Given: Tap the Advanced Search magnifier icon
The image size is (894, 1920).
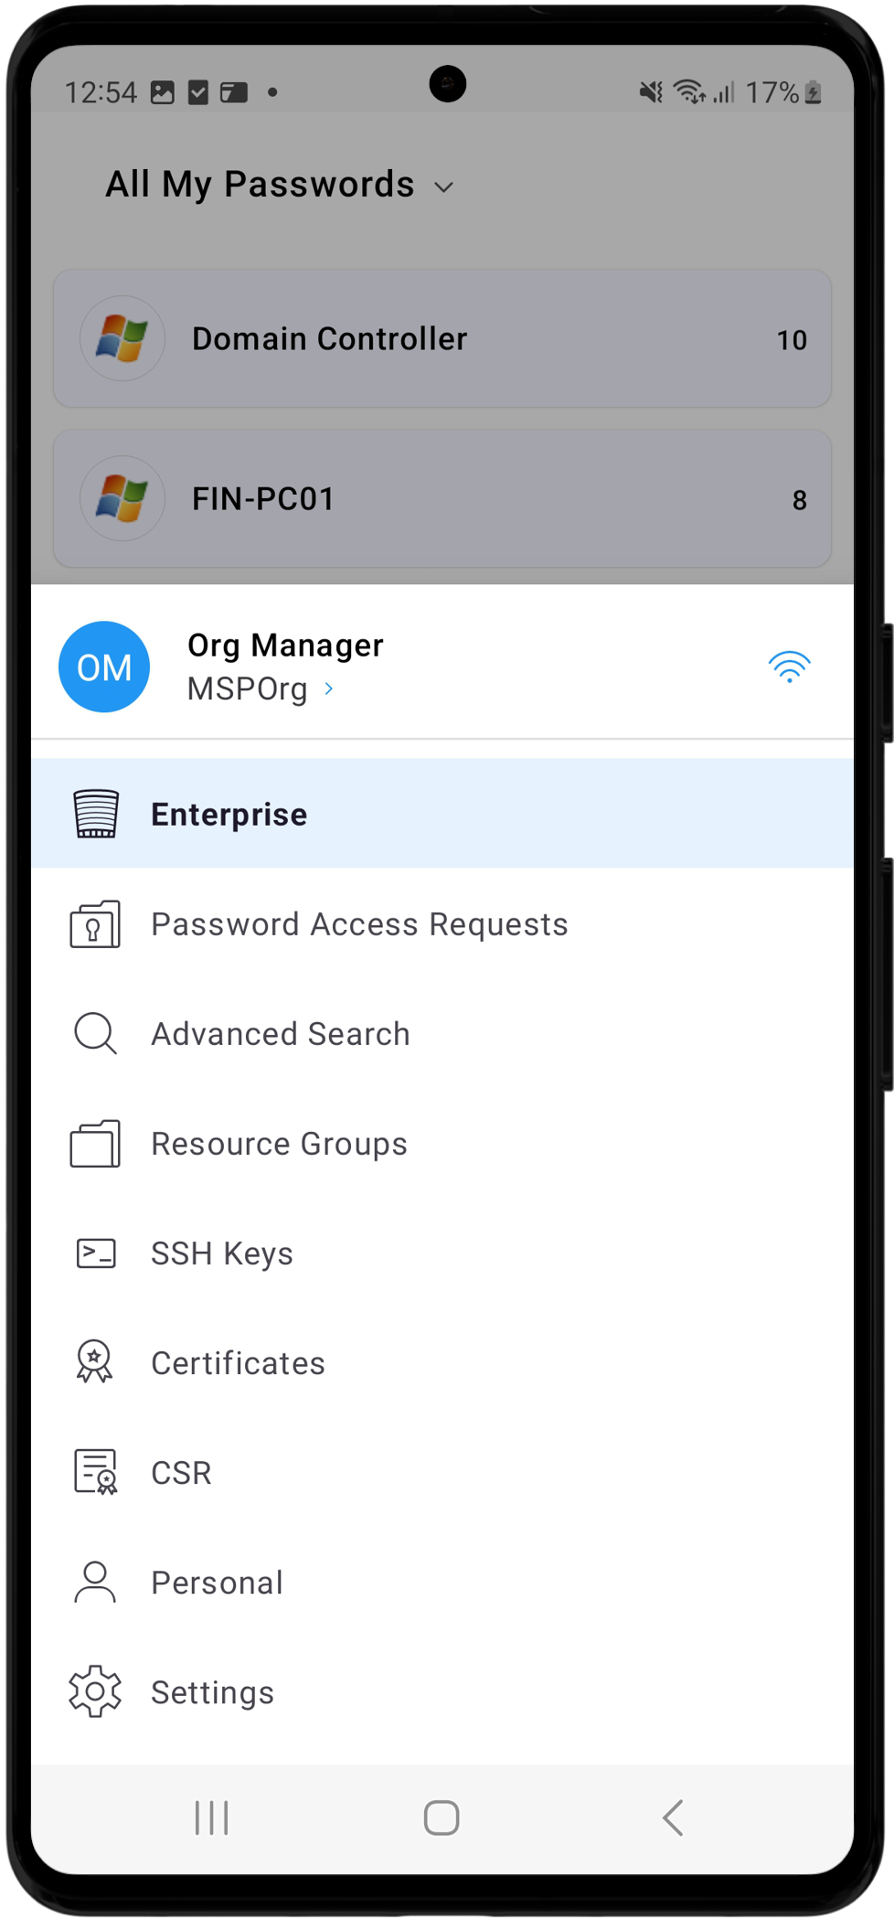Looking at the screenshot, I should (x=95, y=1034).
